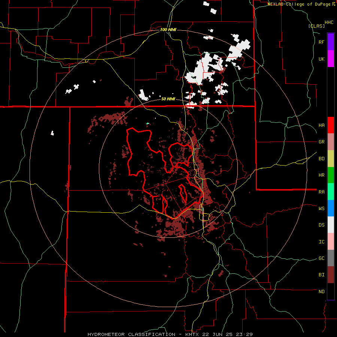Screen dimensions: 337x337
Task: Click the 50 NMI range ring label
Action: coord(168,99)
